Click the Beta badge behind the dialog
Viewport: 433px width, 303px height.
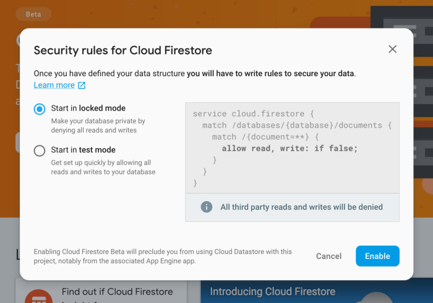click(33, 14)
